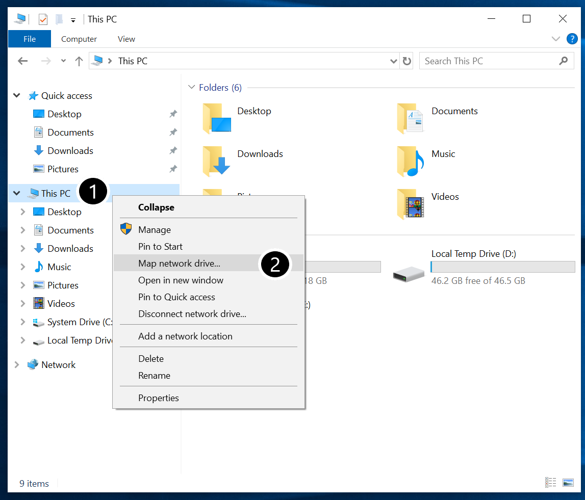Image resolution: width=585 pixels, height=500 pixels.
Task: Select Quick access in navigation pane
Action: click(66, 96)
